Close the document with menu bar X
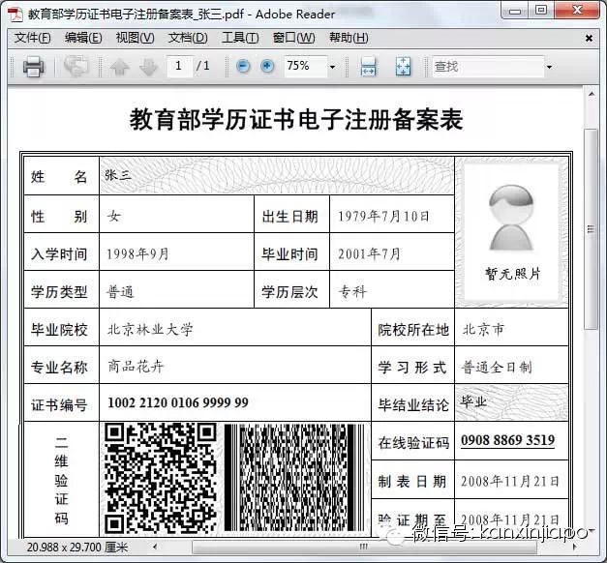The image size is (607, 563). click(589, 39)
